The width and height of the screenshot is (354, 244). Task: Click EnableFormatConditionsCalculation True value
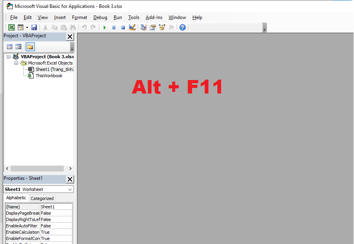pyautogui.click(x=56, y=238)
